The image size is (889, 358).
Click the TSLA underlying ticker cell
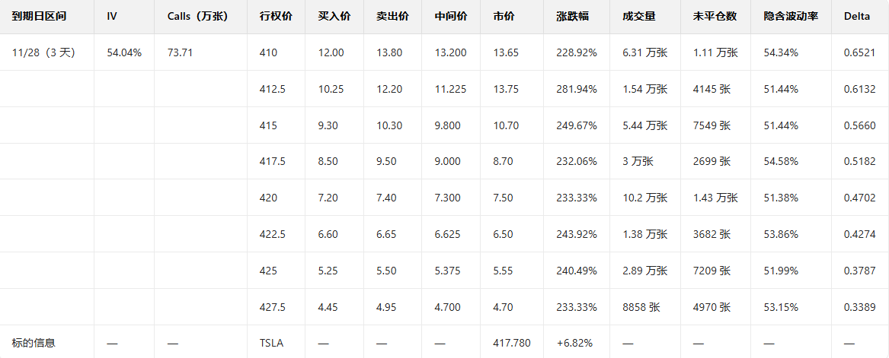[271, 343]
